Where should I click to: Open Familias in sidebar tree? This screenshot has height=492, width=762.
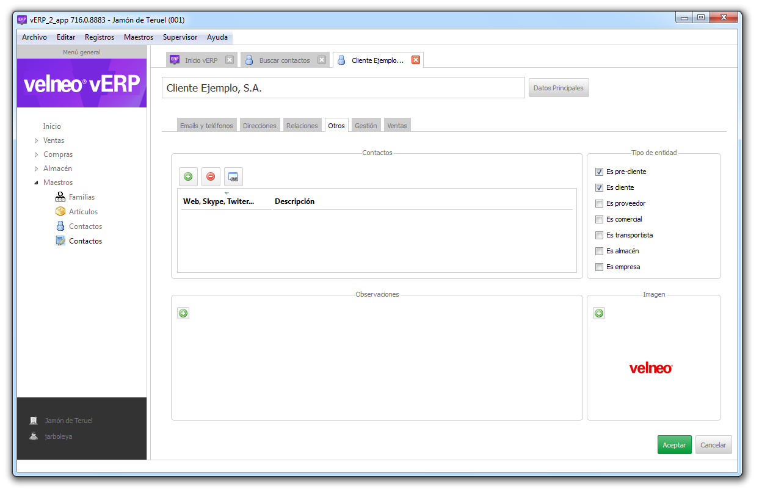point(82,197)
